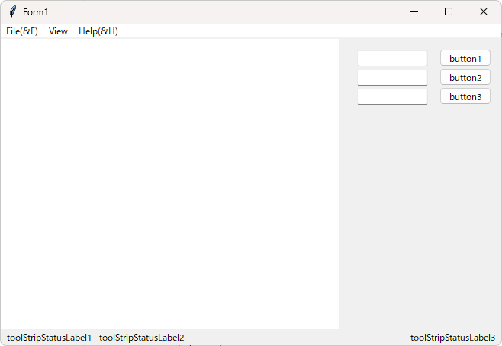Click the button3 button
The width and height of the screenshot is (502, 346).
pos(465,96)
